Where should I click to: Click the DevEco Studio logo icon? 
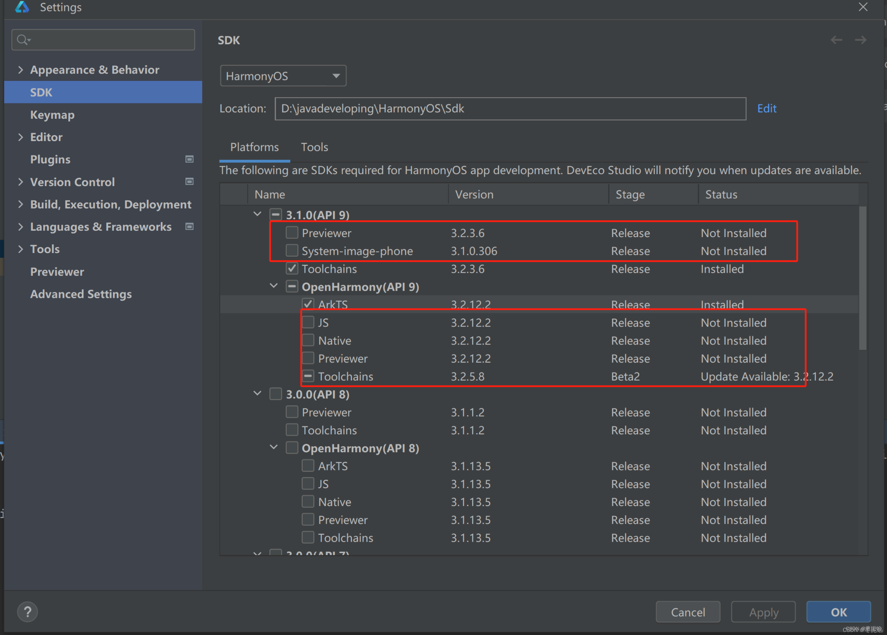click(x=22, y=7)
